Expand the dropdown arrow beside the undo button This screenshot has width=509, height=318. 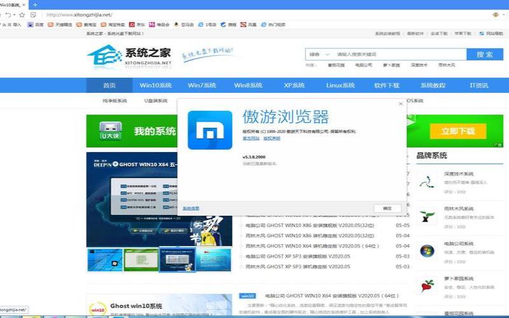click(14, 15)
